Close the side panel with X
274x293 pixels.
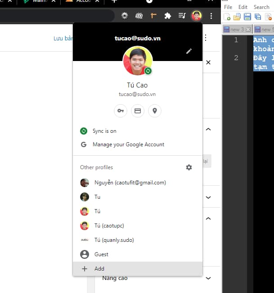coord(208,62)
